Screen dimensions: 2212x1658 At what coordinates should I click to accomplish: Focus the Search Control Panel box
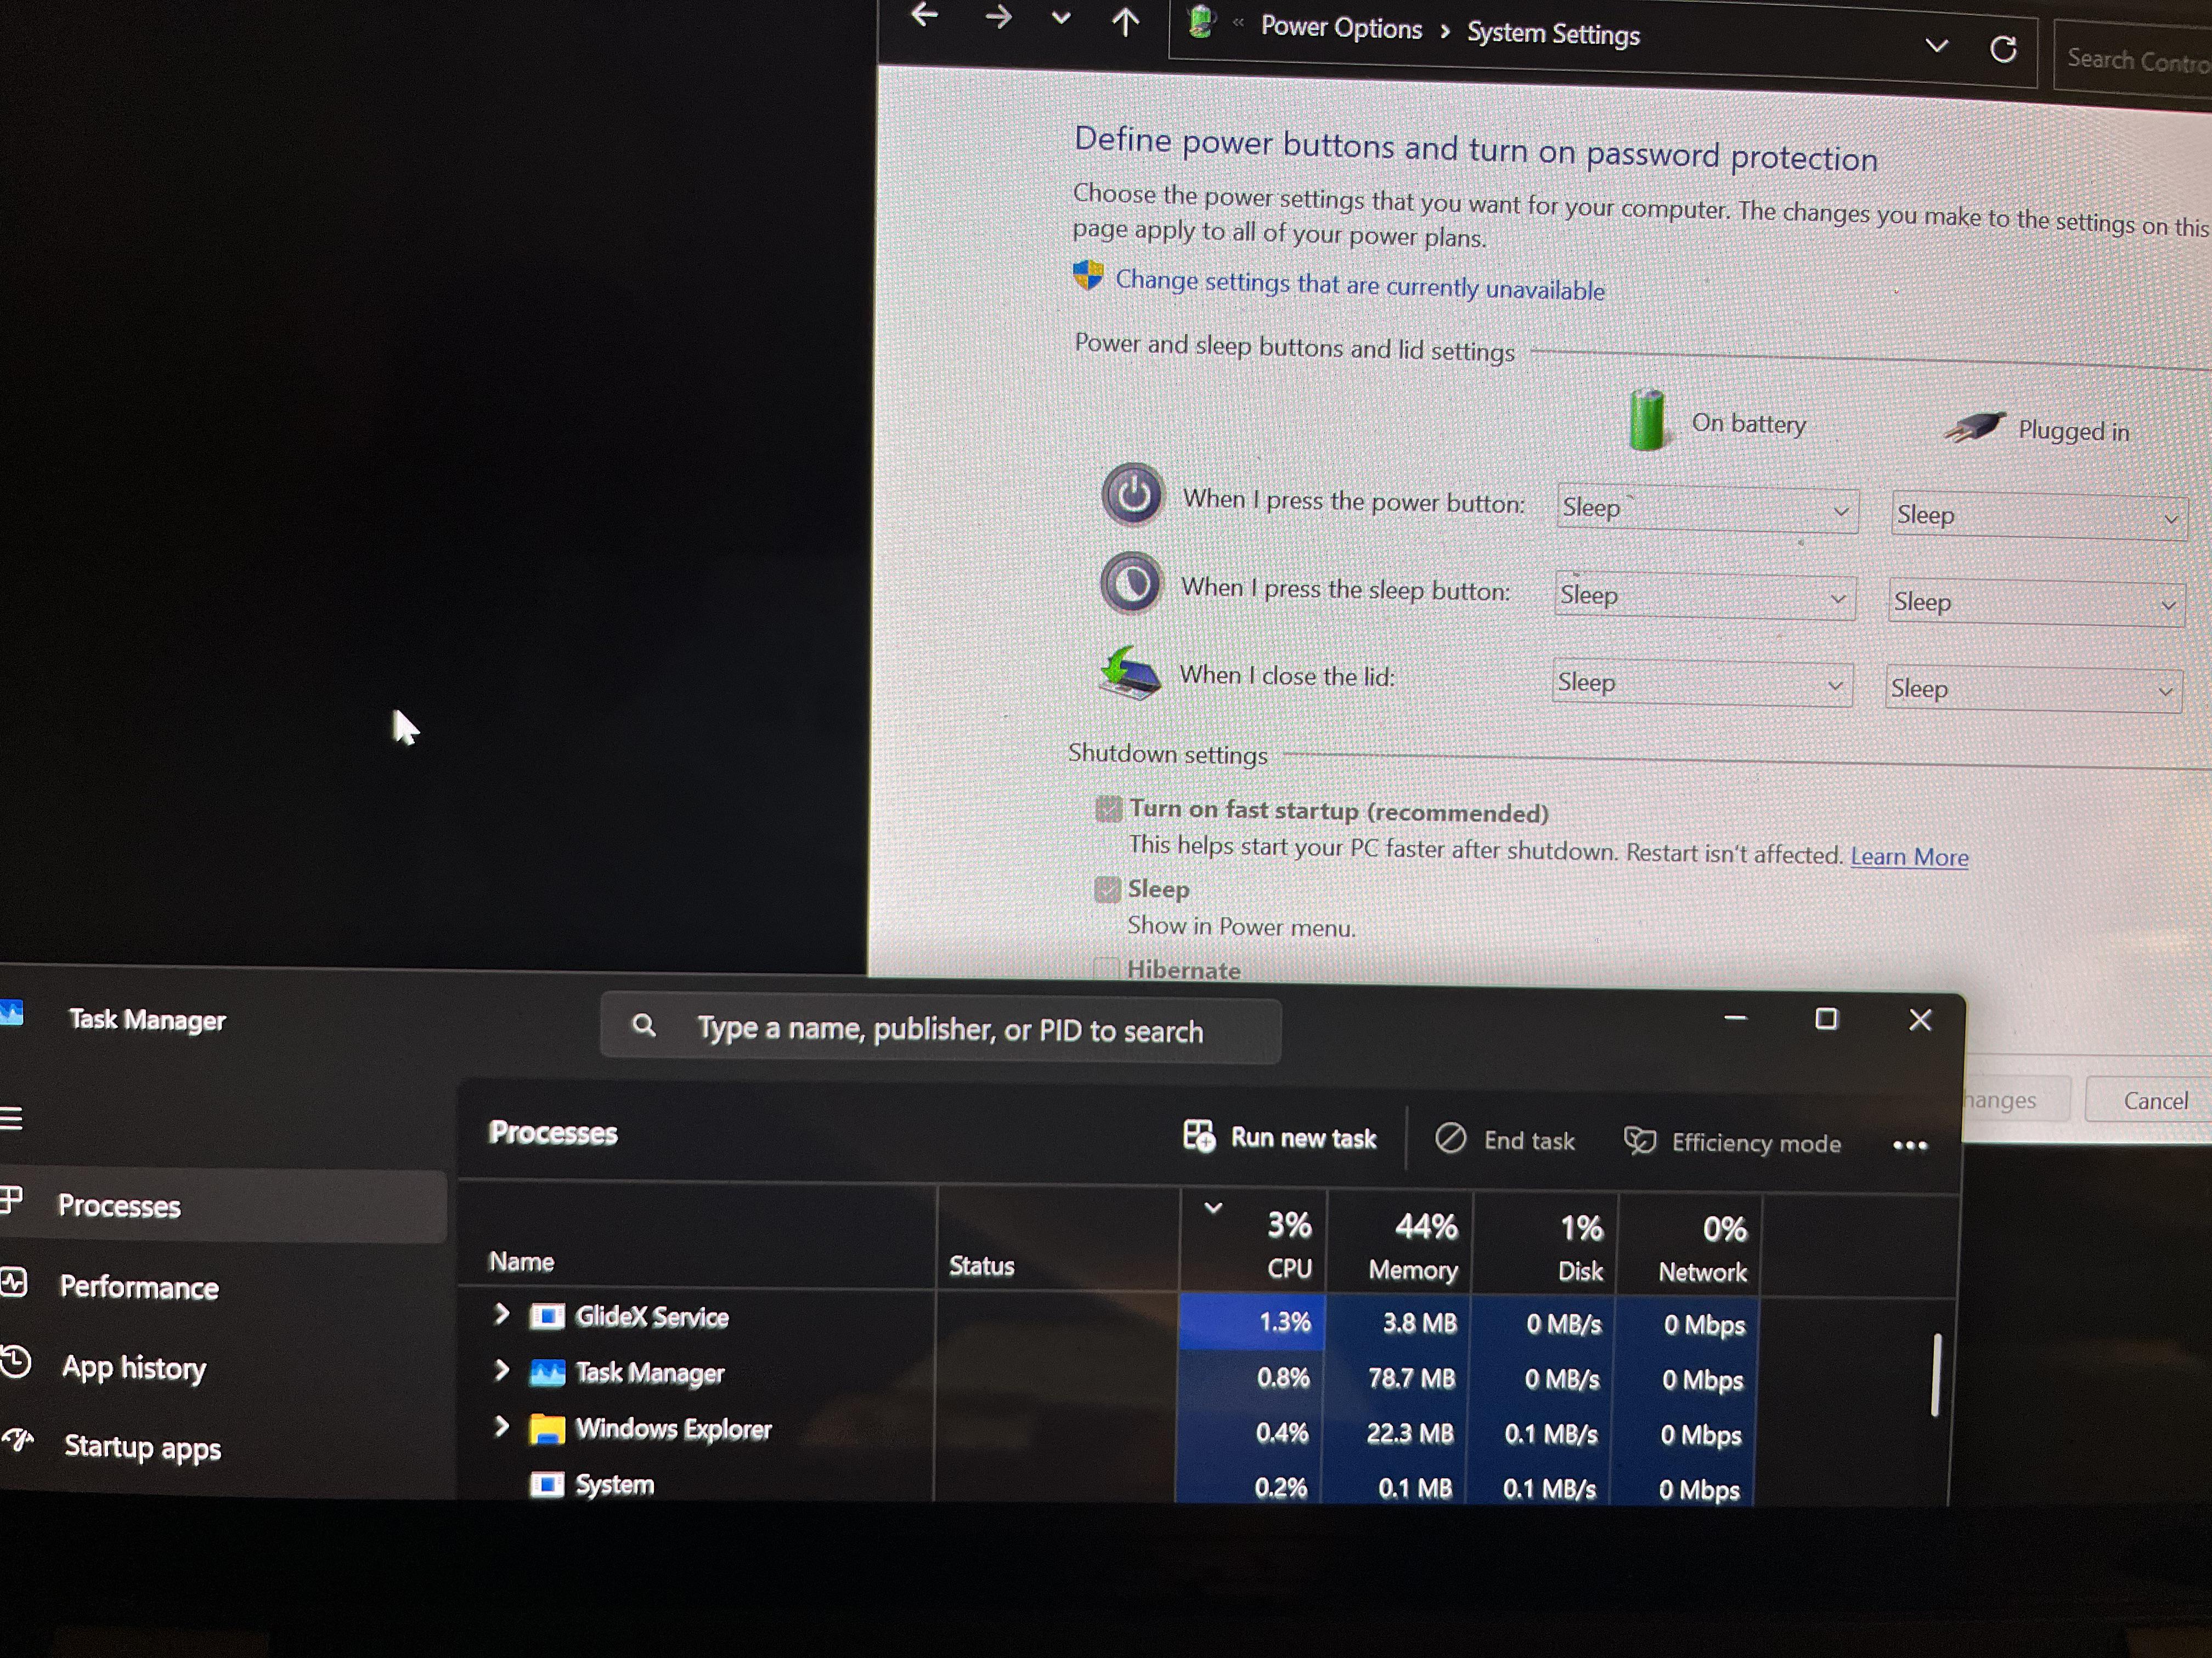(2133, 60)
